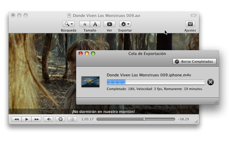
Task: Click the playback position slider knob
Action: click(144, 119)
